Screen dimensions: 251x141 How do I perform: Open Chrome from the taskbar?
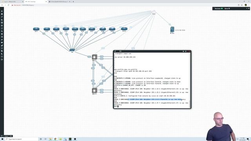tap(55, 139)
